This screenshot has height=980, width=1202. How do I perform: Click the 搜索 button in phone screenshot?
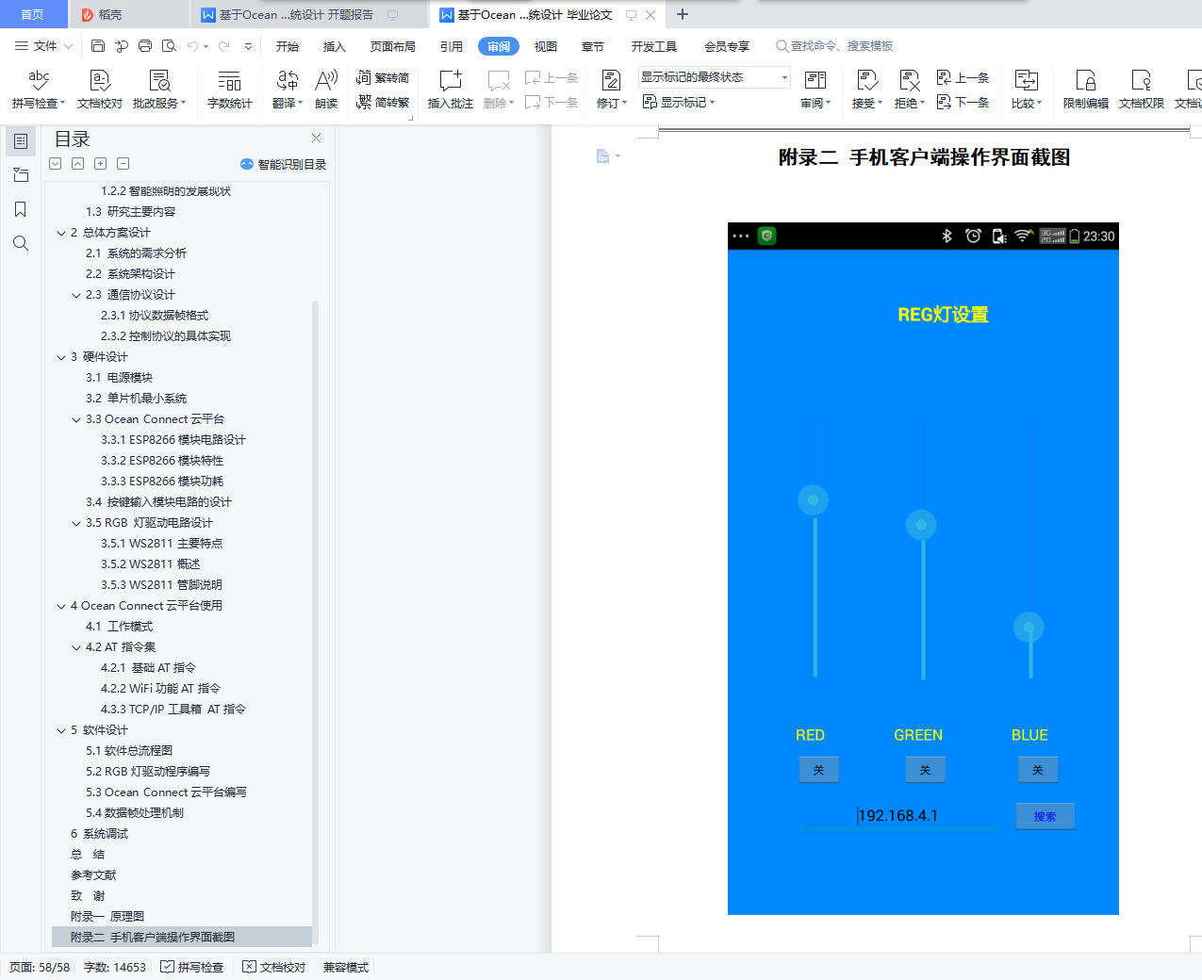click(1045, 816)
